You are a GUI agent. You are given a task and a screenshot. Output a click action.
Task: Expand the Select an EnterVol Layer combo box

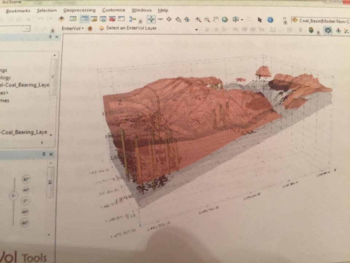point(196,29)
